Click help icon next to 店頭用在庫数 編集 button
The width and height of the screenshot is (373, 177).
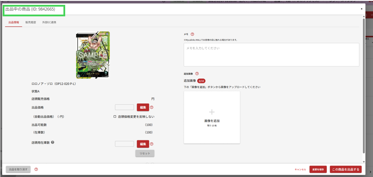[152, 144]
